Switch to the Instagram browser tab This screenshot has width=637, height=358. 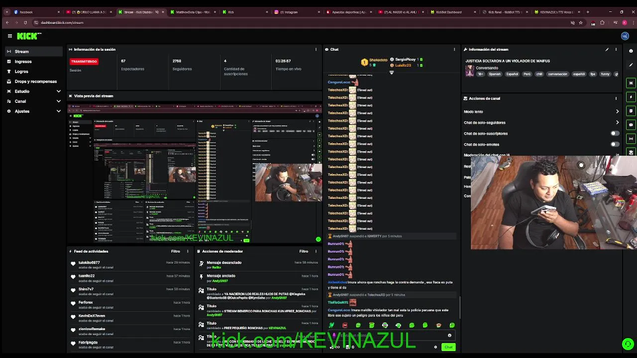(x=296, y=12)
